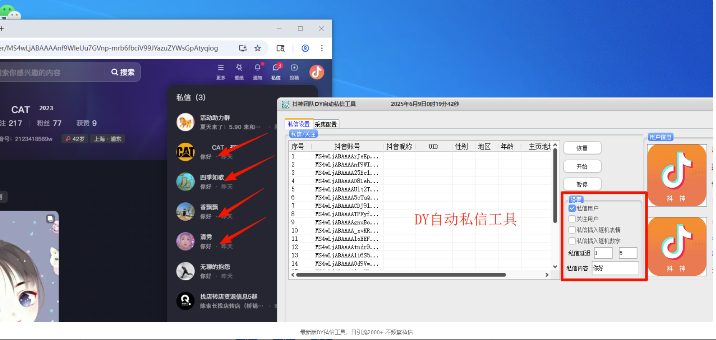Click the 抖音昵称 column header
This screenshot has width=716, height=340.
399,146
